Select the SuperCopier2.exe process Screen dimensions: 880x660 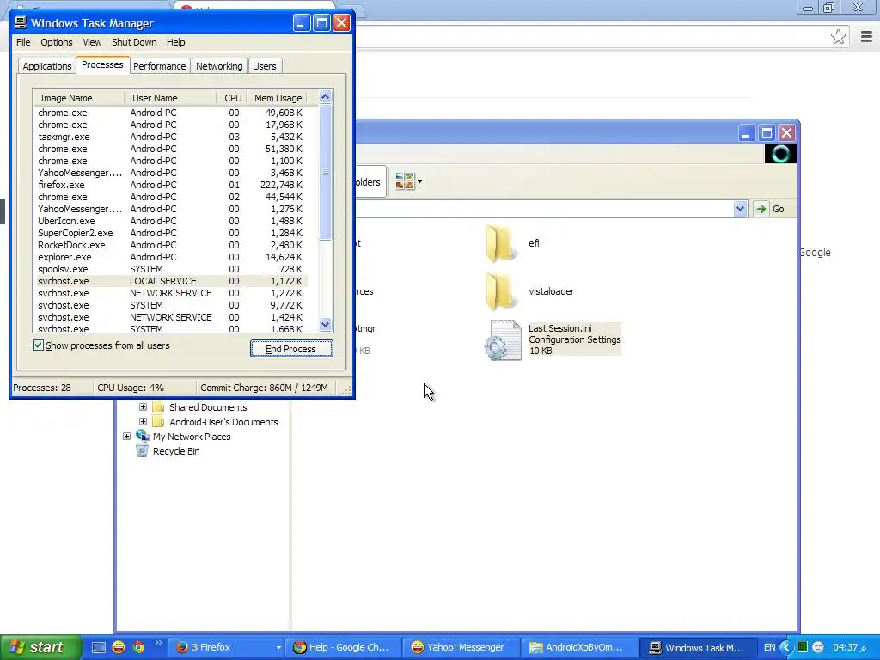170,233
